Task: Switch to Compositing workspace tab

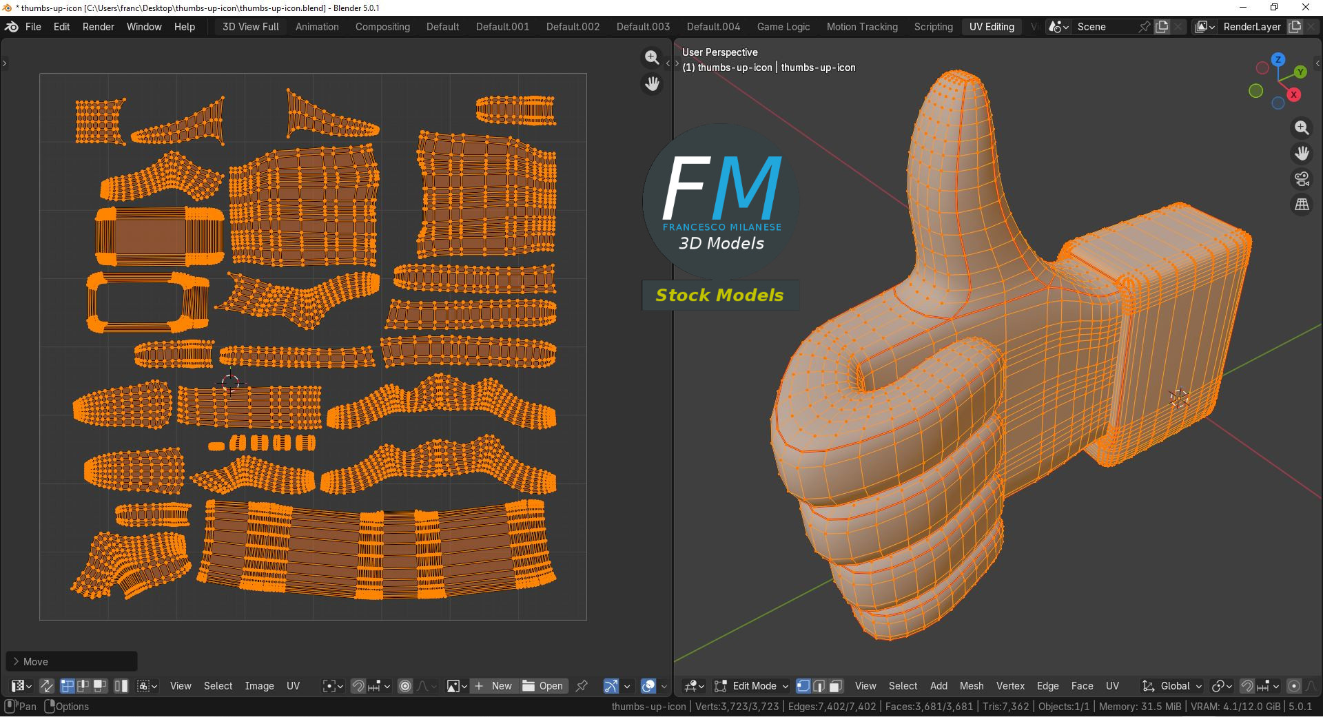Action: click(x=382, y=27)
